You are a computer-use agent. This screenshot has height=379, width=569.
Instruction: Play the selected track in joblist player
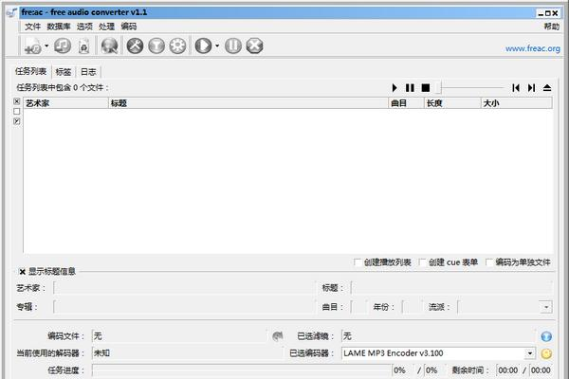click(x=395, y=88)
